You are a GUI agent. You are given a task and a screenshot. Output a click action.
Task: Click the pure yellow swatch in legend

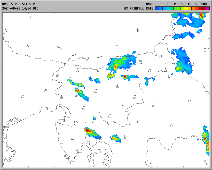tap(186, 8)
